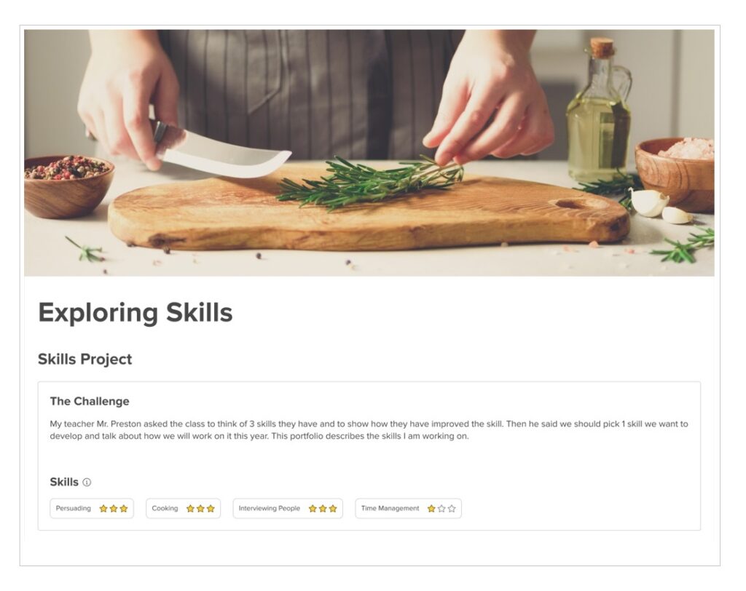Click the last star next to Persuading
The width and height of the screenshot is (746, 591).
point(124,509)
